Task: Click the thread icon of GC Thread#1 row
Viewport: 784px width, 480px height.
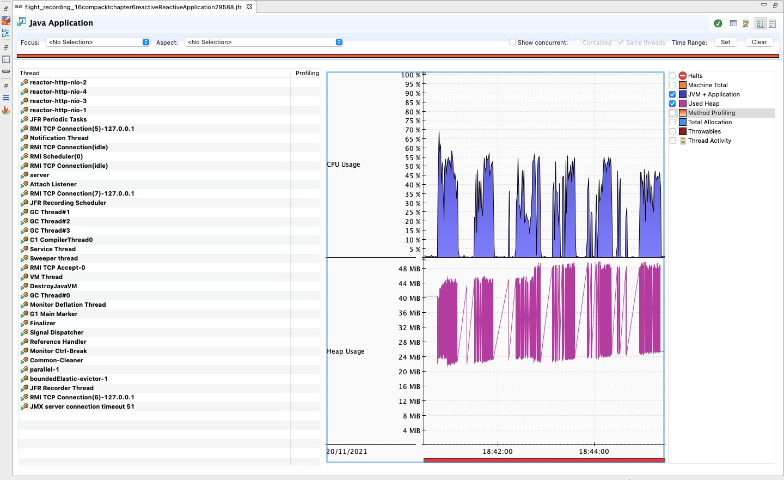Action: [24, 212]
